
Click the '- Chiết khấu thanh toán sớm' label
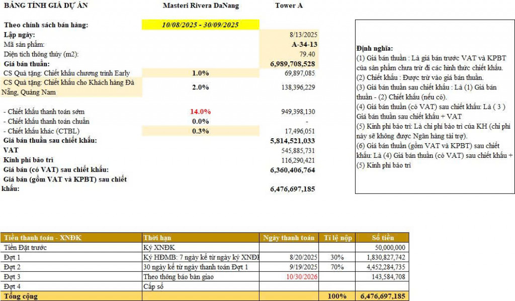44,112
